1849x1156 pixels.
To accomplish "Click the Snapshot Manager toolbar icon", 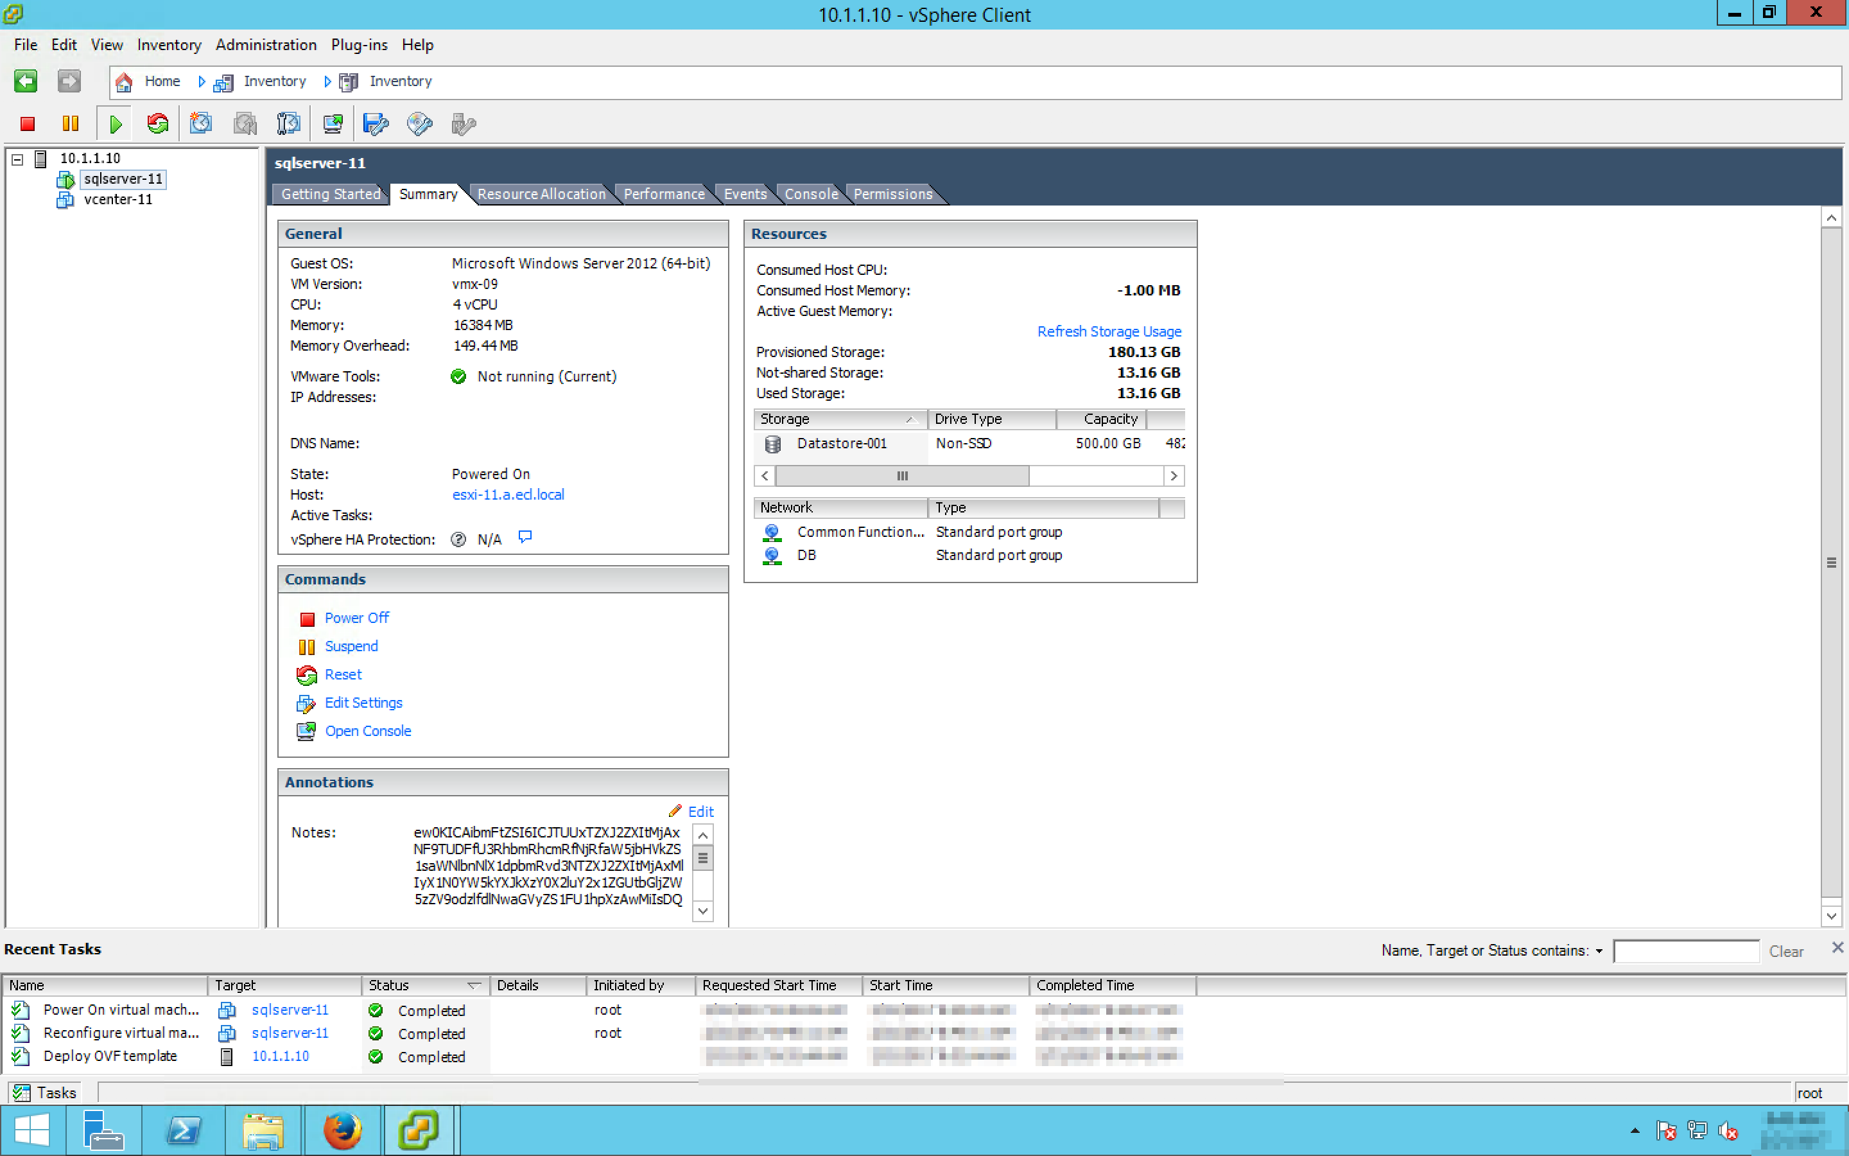I will pyautogui.click(x=289, y=124).
